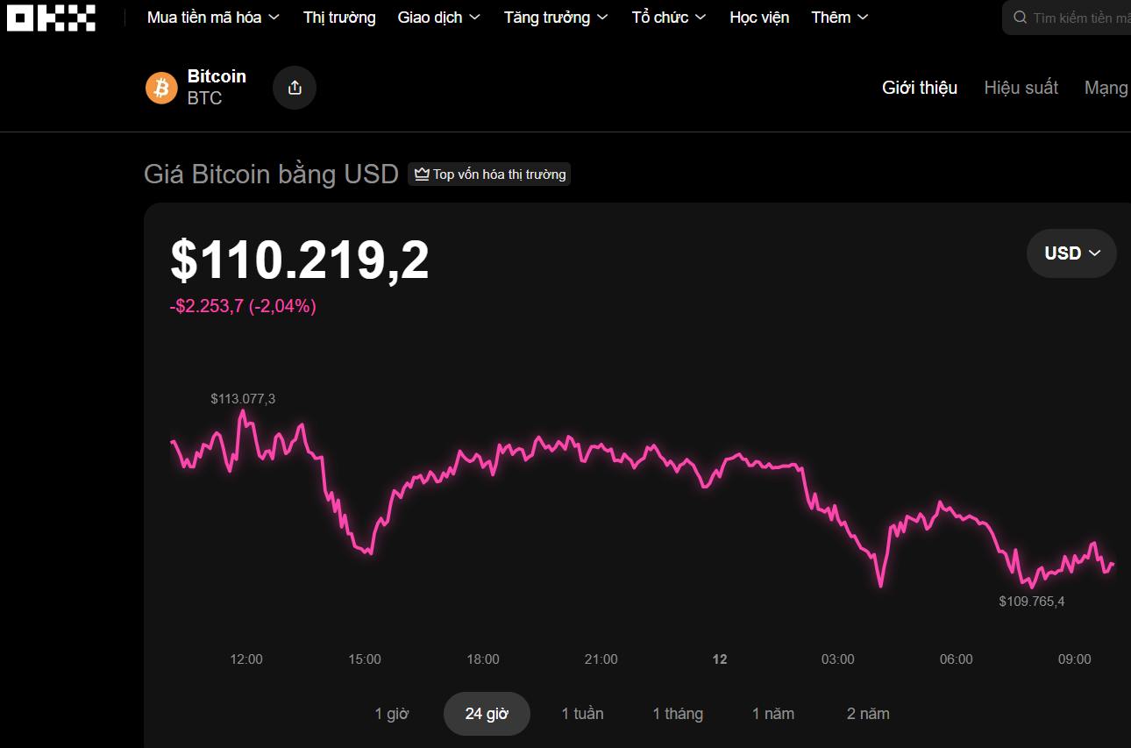This screenshot has width=1131, height=748.
Task: Open the Giao dịch dropdown menu
Action: pos(438,18)
